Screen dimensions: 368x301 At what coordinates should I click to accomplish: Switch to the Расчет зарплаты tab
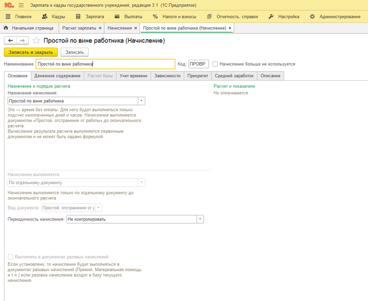pos(79,28)
